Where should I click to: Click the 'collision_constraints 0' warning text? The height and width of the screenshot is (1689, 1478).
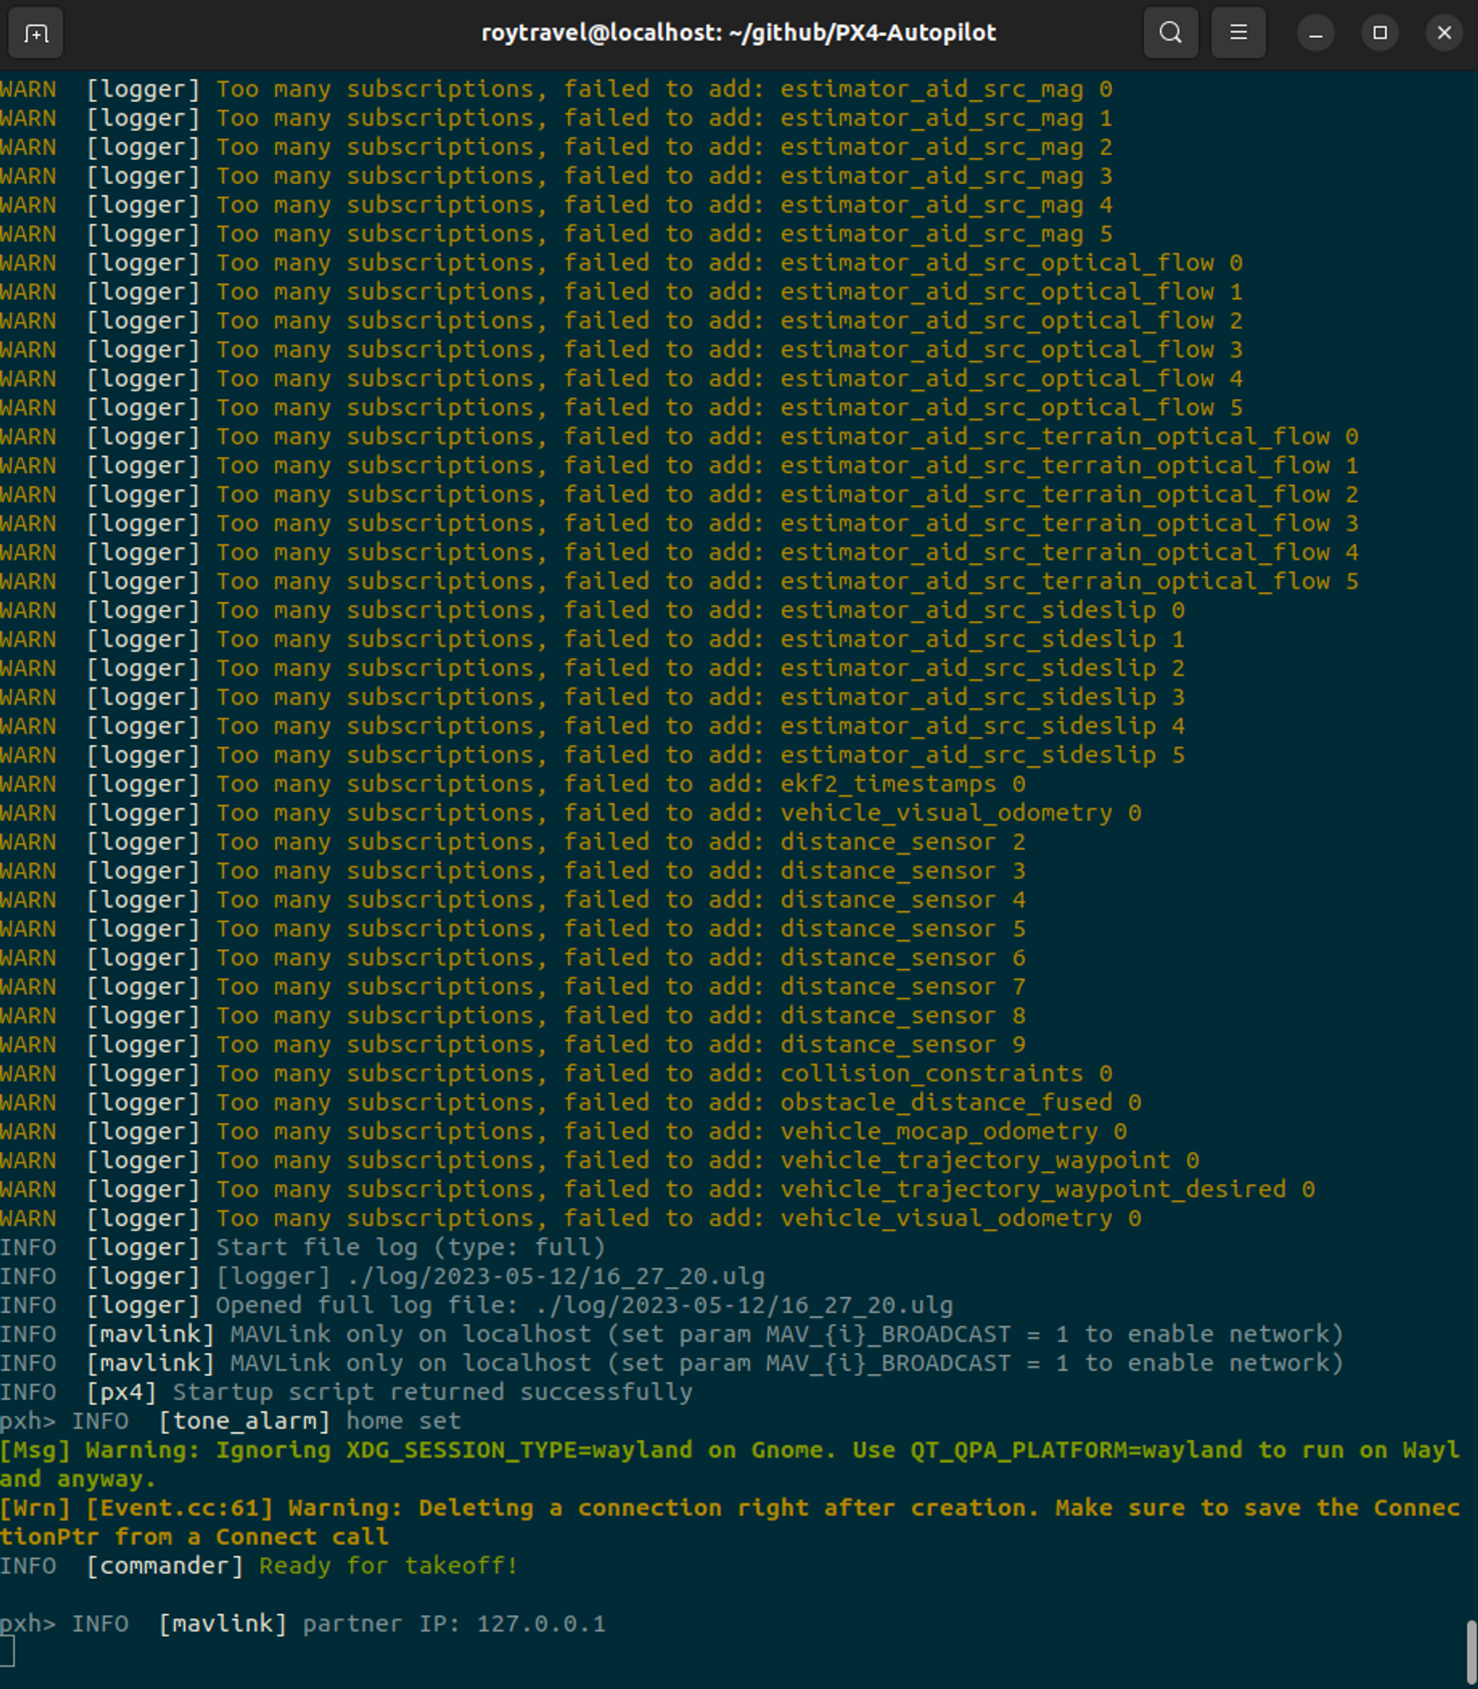click(x=945, y=1073)
